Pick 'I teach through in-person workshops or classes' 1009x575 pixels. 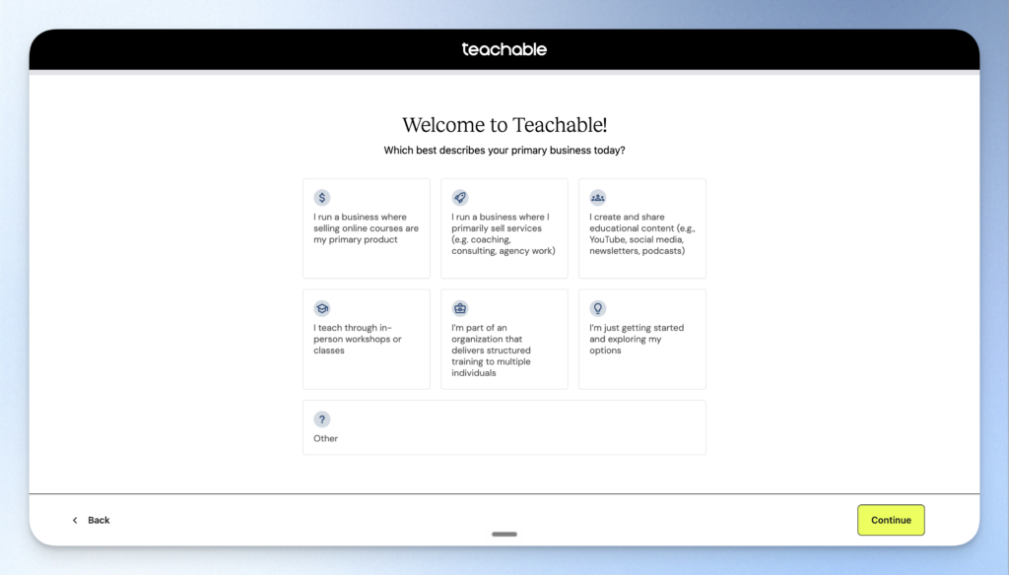pyautogui.click(x=358, y=339)
